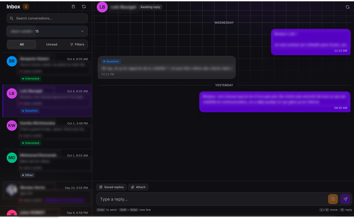Click the compose note icon beside the Inbox title
Screen dimensions: 354x219
(x=74, y=7)
